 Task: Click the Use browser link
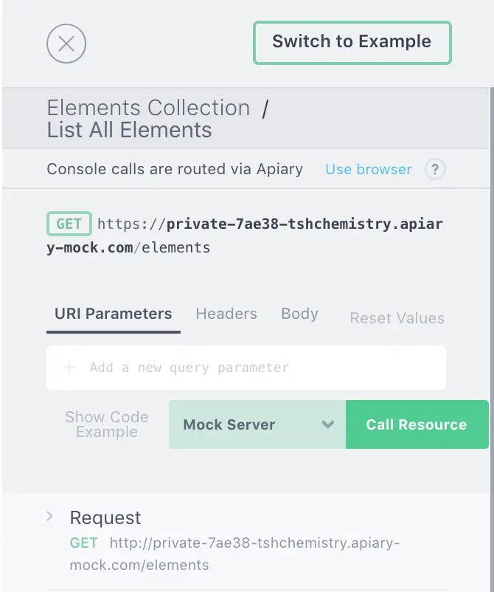pos(368,169)
